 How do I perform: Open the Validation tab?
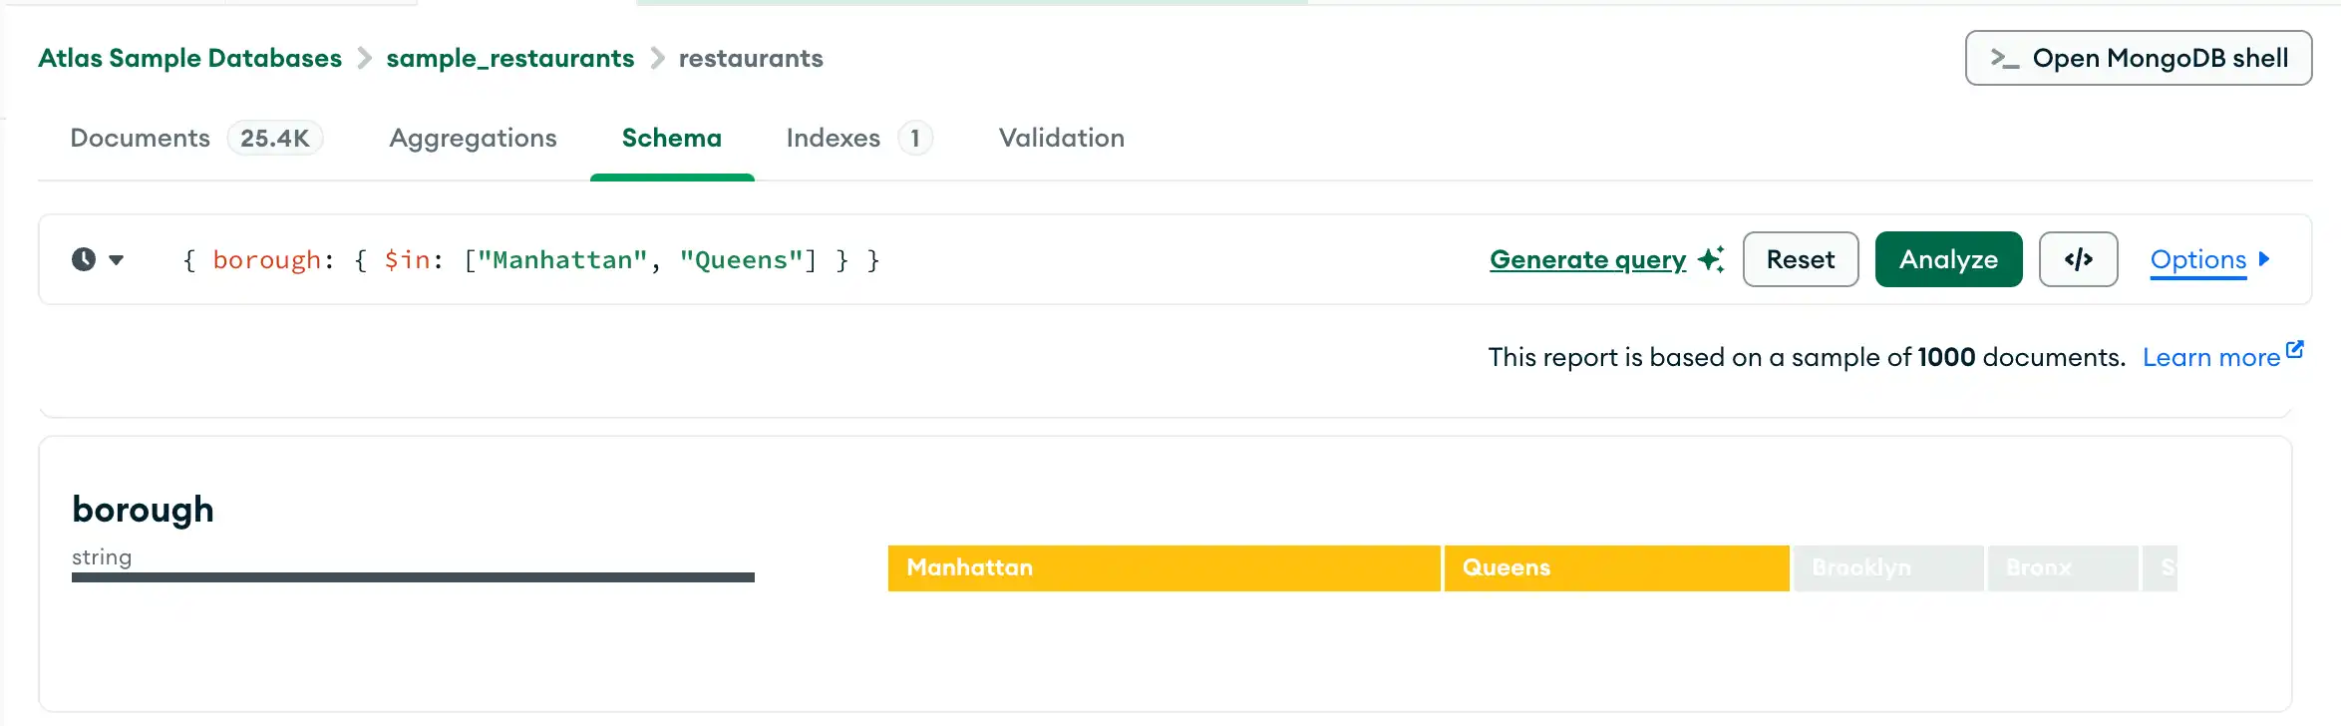(x=1061, y=138)
